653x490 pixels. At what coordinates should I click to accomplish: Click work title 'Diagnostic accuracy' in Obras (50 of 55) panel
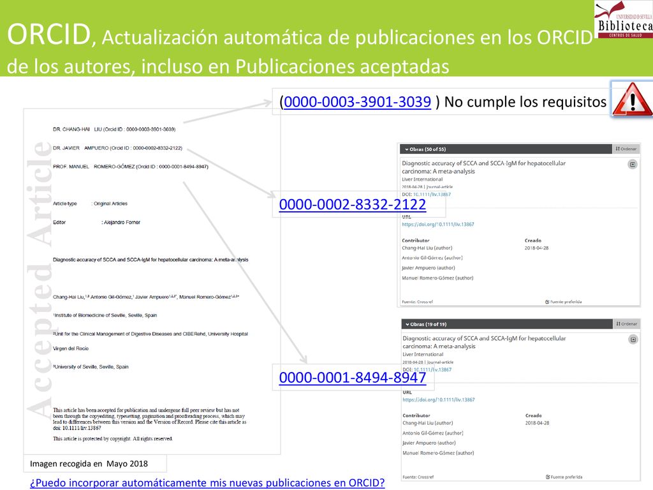coord(483,167)
